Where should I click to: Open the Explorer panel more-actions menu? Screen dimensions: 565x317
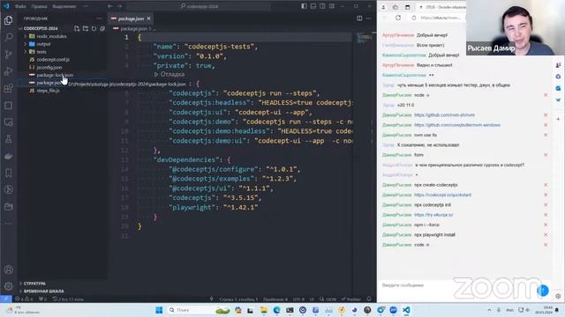[99, 18]
